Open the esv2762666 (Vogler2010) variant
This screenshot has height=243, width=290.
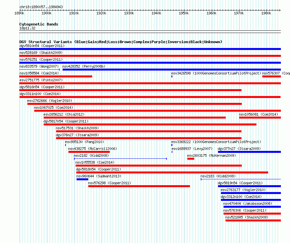[x=50, y=101]
